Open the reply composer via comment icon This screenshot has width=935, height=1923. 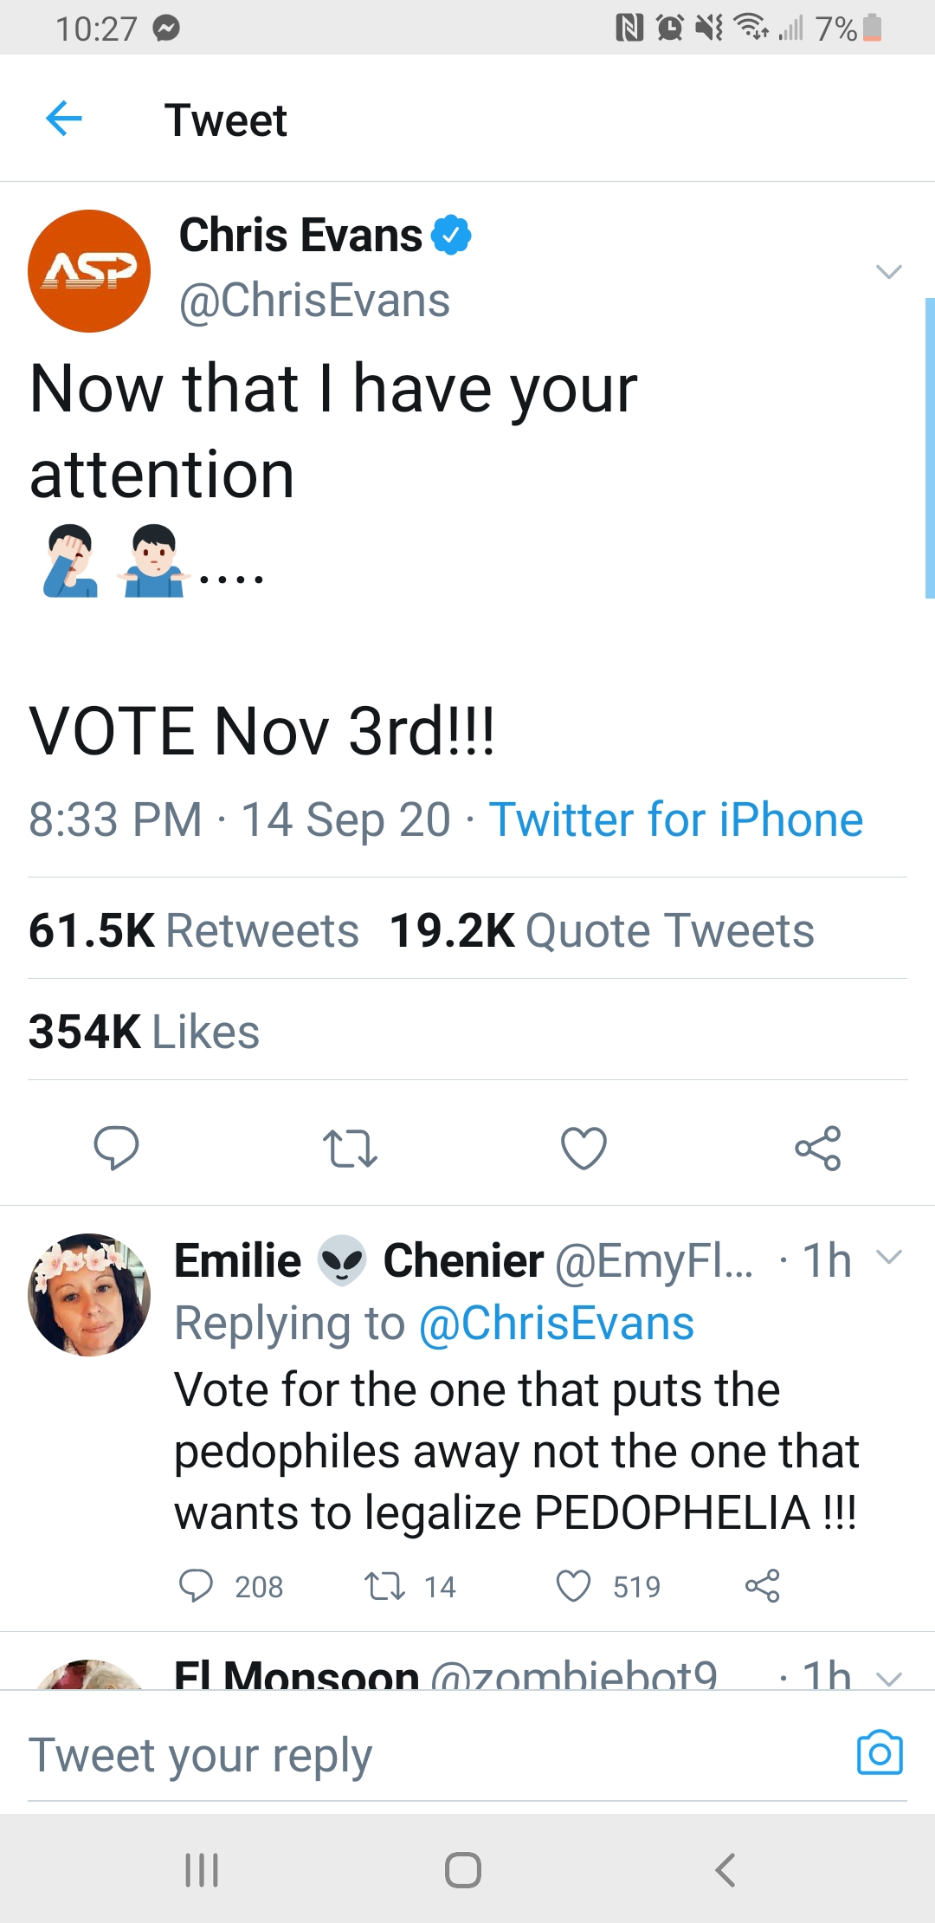tap(118, 1149)
